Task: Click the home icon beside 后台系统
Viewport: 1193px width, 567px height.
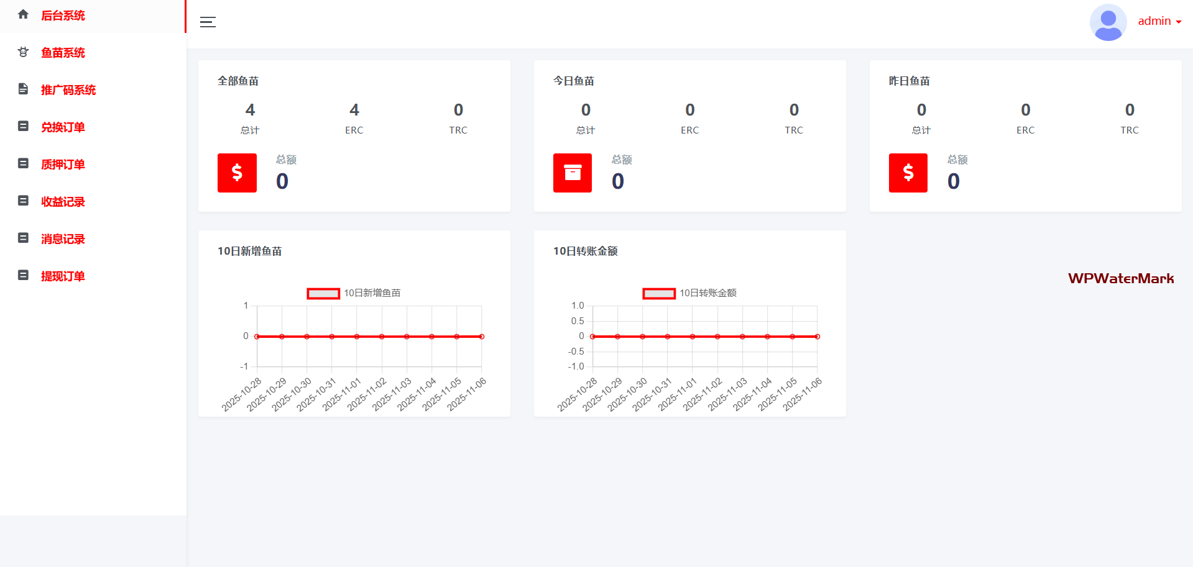Action: [23, 14]
